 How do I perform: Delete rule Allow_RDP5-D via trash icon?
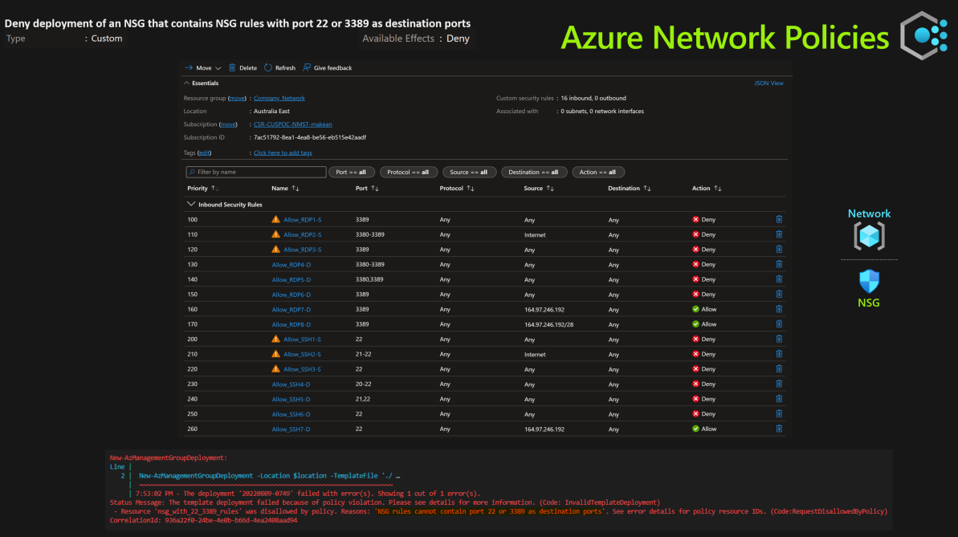coord(779,279)
